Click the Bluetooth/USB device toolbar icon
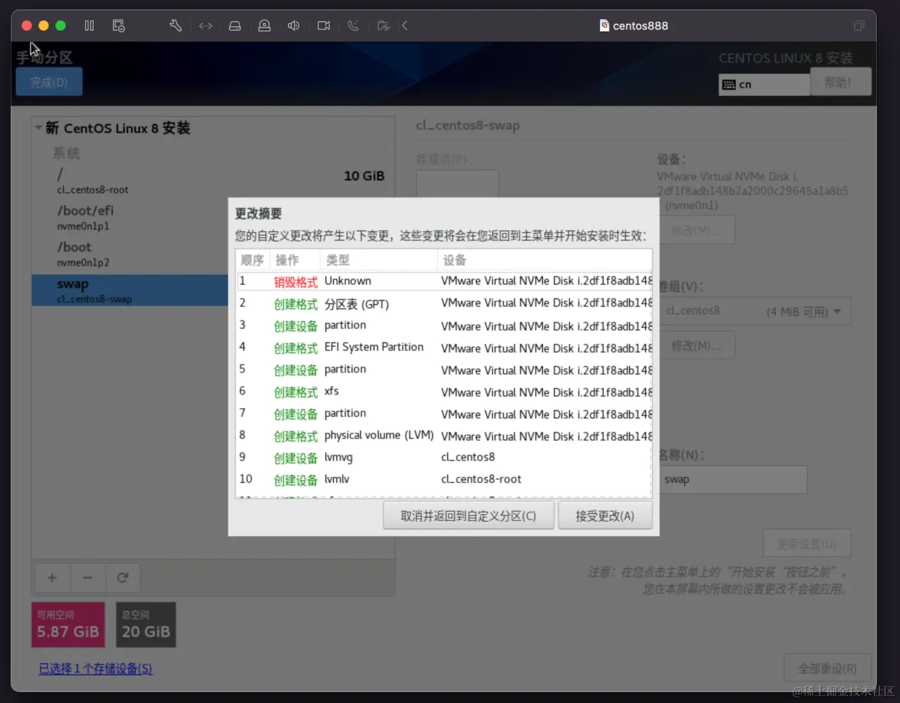 tap(353, 26)
